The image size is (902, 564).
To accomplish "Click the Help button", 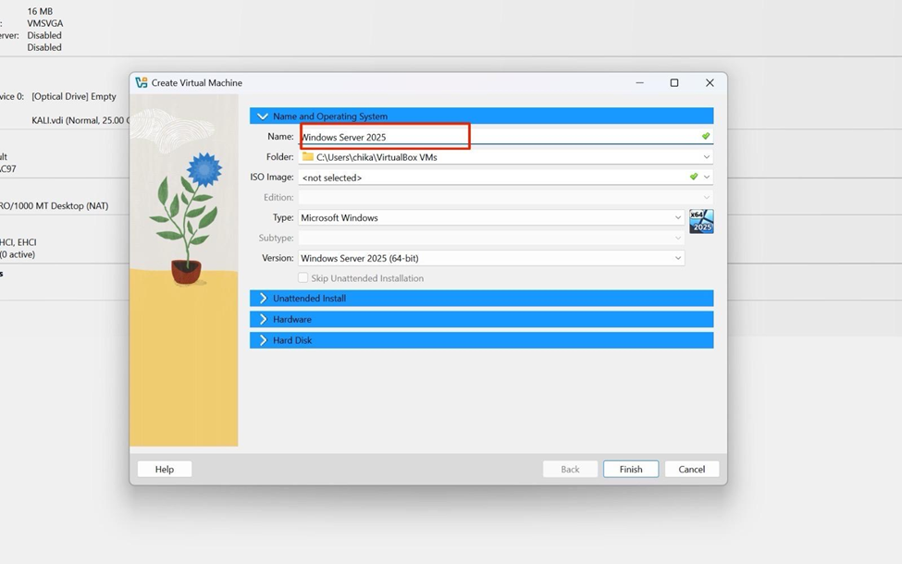I will (x=165, y=469).
